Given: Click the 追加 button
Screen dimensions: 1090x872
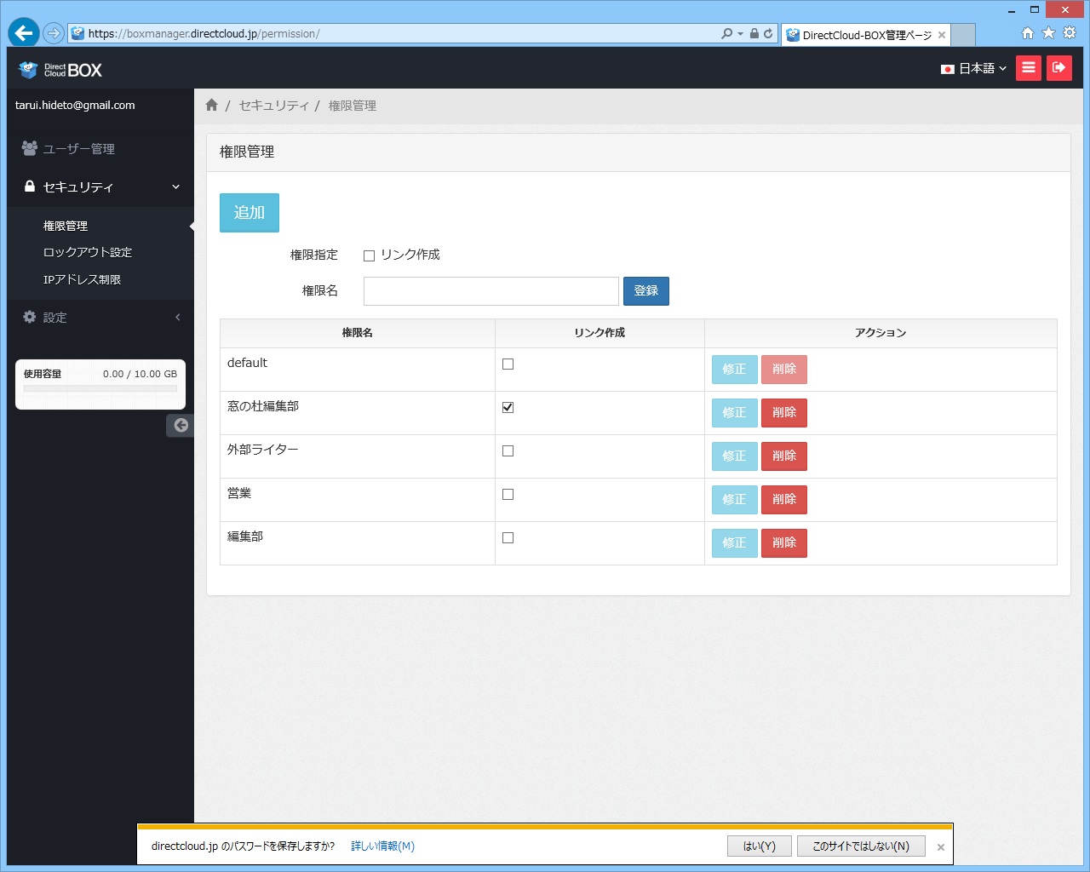Looking at the screenshot, I should [x=250, y=213].
